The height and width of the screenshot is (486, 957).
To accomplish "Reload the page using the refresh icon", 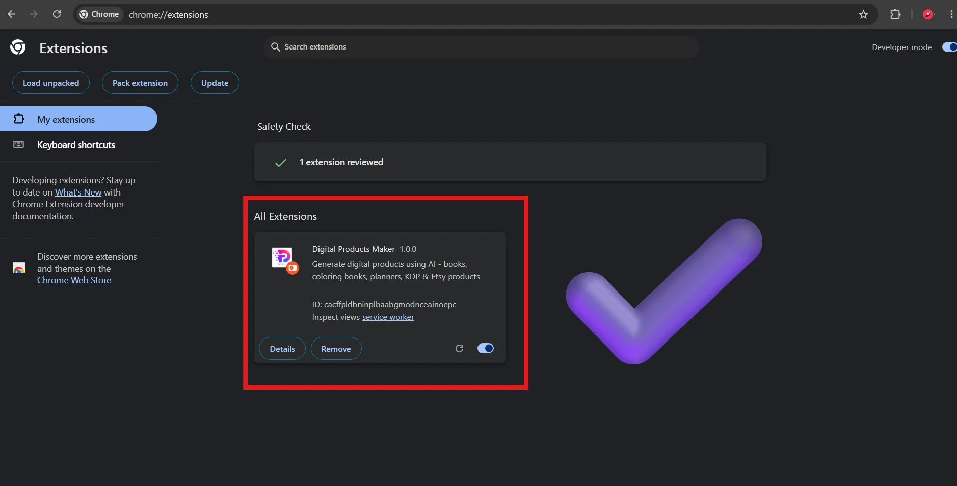I will tap(57, 14).
